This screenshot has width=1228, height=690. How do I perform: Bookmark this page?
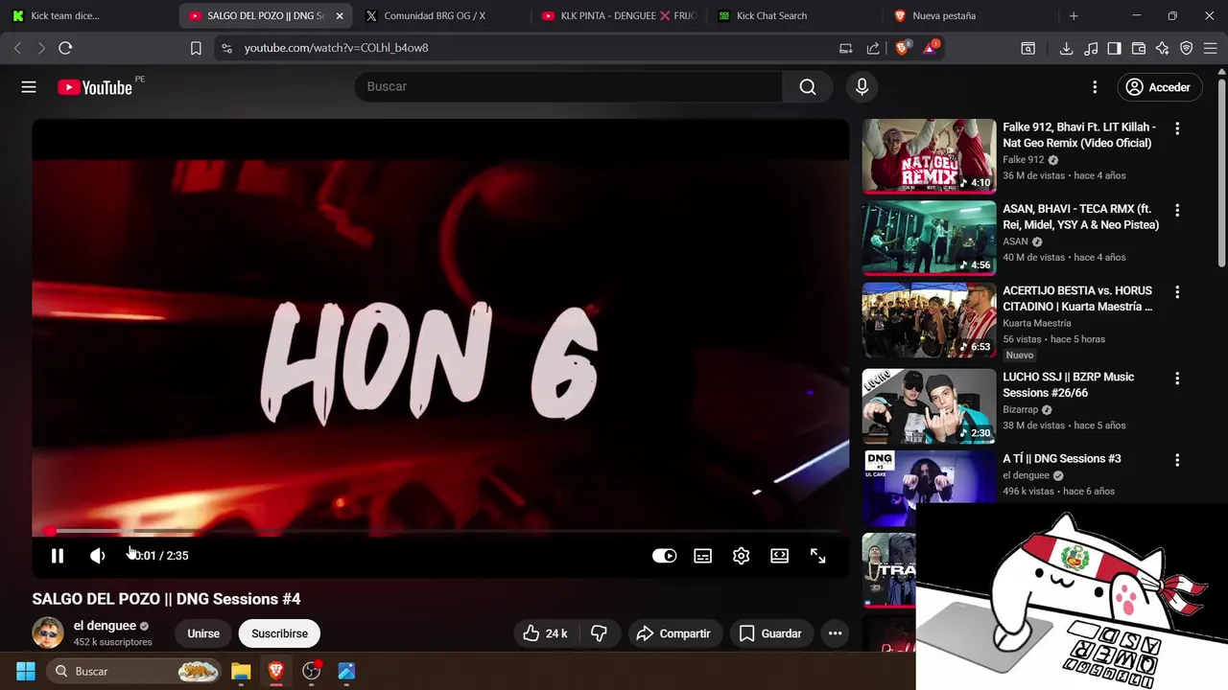pos(196,48)
